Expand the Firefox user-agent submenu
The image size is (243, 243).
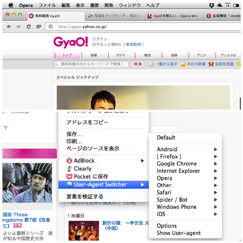[x=215, y=157]
